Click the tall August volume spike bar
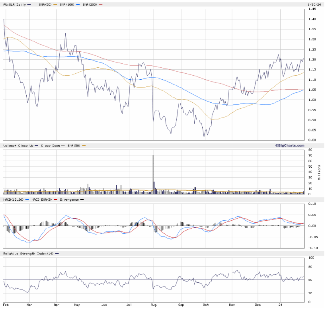The image size is (326, 309). click(x=153, y=173)
